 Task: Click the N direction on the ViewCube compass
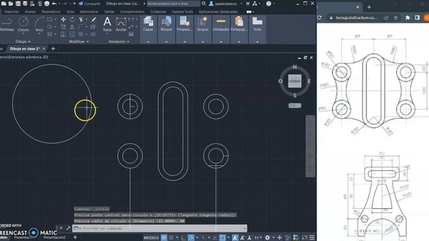click(295, 67)
